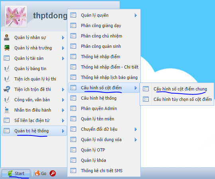
Task: Click the Sổ liên lạc điện tử icon
Action: 6,120
